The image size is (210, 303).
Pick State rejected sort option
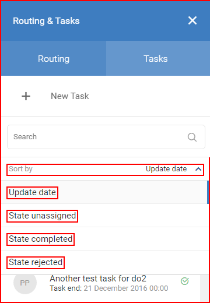click(36, 263)
